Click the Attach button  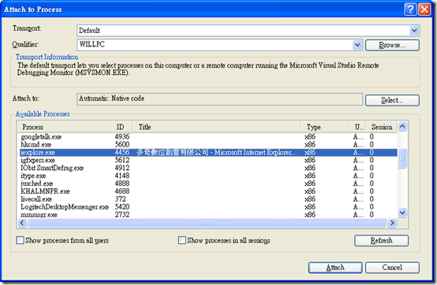(335, 268)
